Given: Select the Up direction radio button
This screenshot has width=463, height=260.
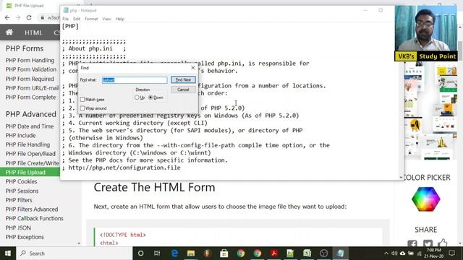Looking at the screenshot, I should pos(137,97).
